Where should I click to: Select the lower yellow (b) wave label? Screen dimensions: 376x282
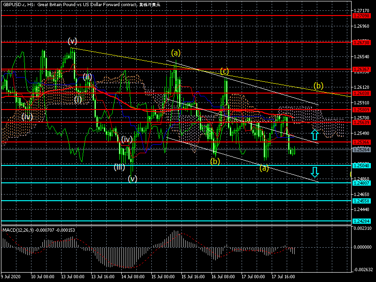[215, 161]
